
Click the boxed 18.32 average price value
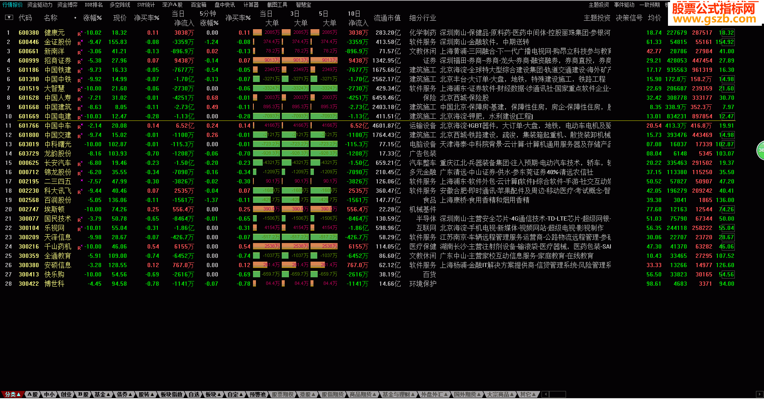tap(727, 33)
